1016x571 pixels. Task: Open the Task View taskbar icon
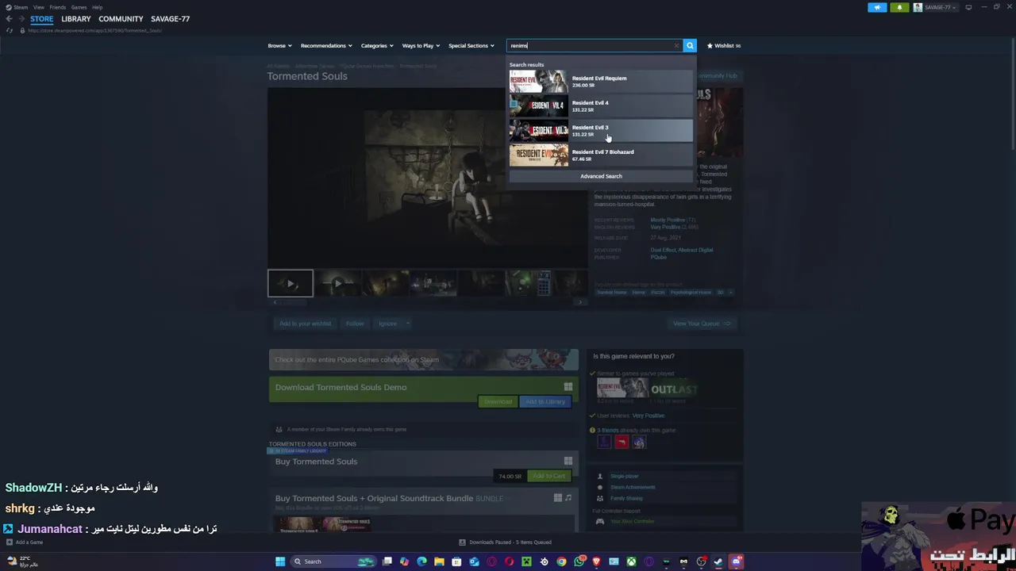tap(387, 561)
